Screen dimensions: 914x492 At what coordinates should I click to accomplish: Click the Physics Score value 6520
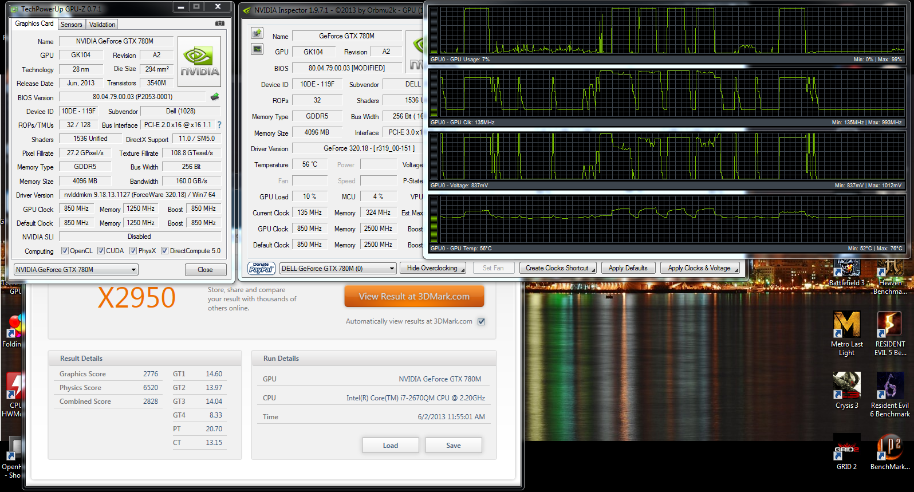pos(151,388)
